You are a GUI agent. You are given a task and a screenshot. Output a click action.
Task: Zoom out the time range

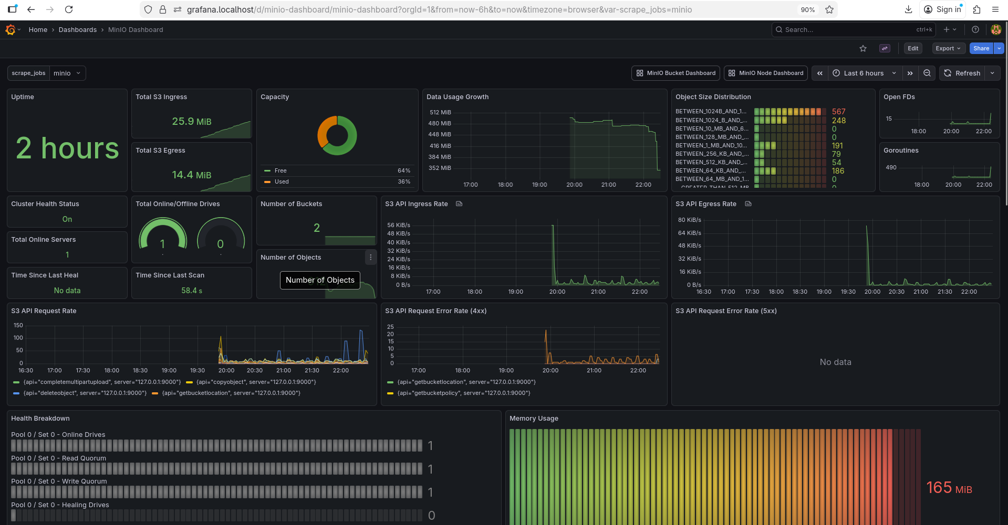click(927, 73)
